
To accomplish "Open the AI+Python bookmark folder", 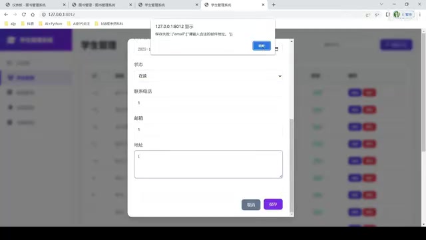I will [51, 24].
